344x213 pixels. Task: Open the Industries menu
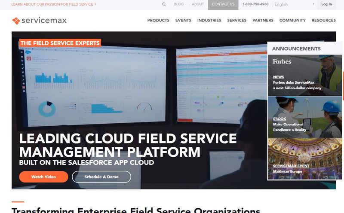[209, 20]
